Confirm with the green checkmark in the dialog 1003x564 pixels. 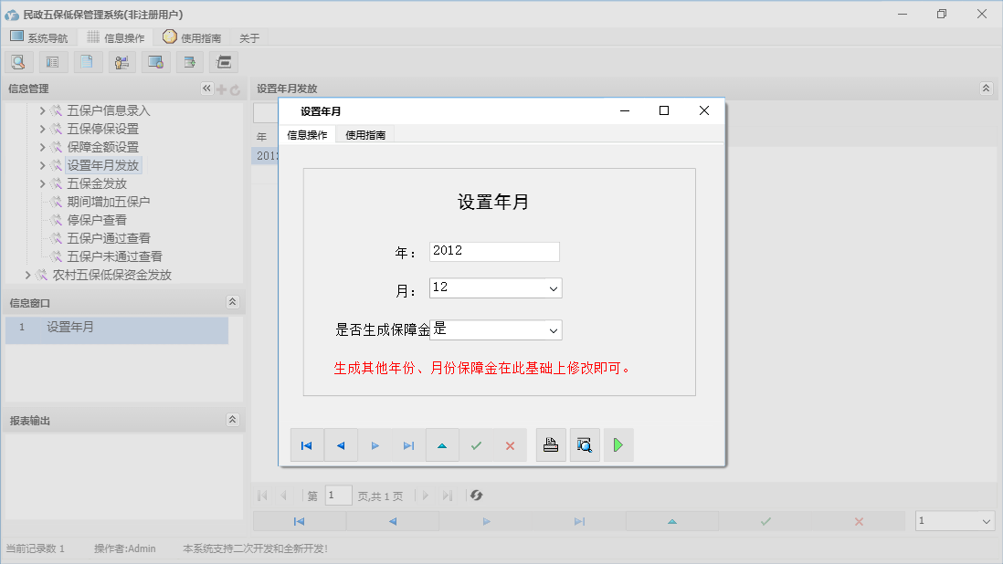[476, 444]
